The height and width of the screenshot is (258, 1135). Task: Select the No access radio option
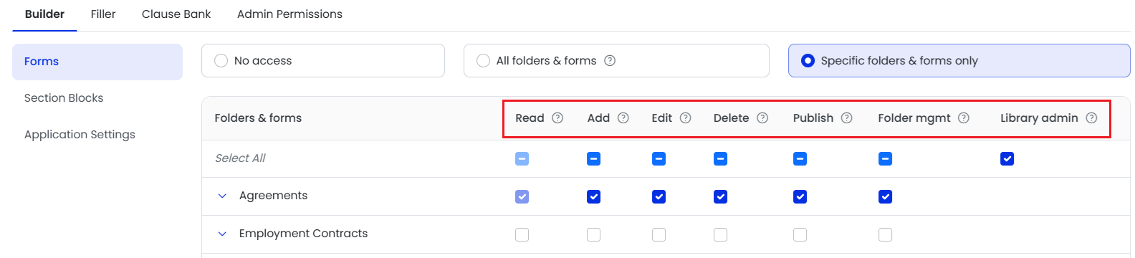pyautogui.click(x=221, y=61)
